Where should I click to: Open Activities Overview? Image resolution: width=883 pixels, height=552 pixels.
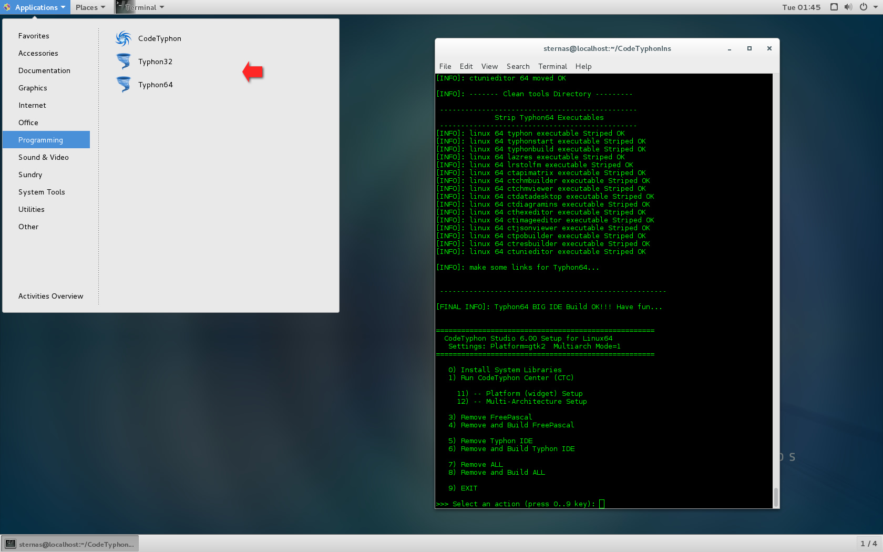50,296
